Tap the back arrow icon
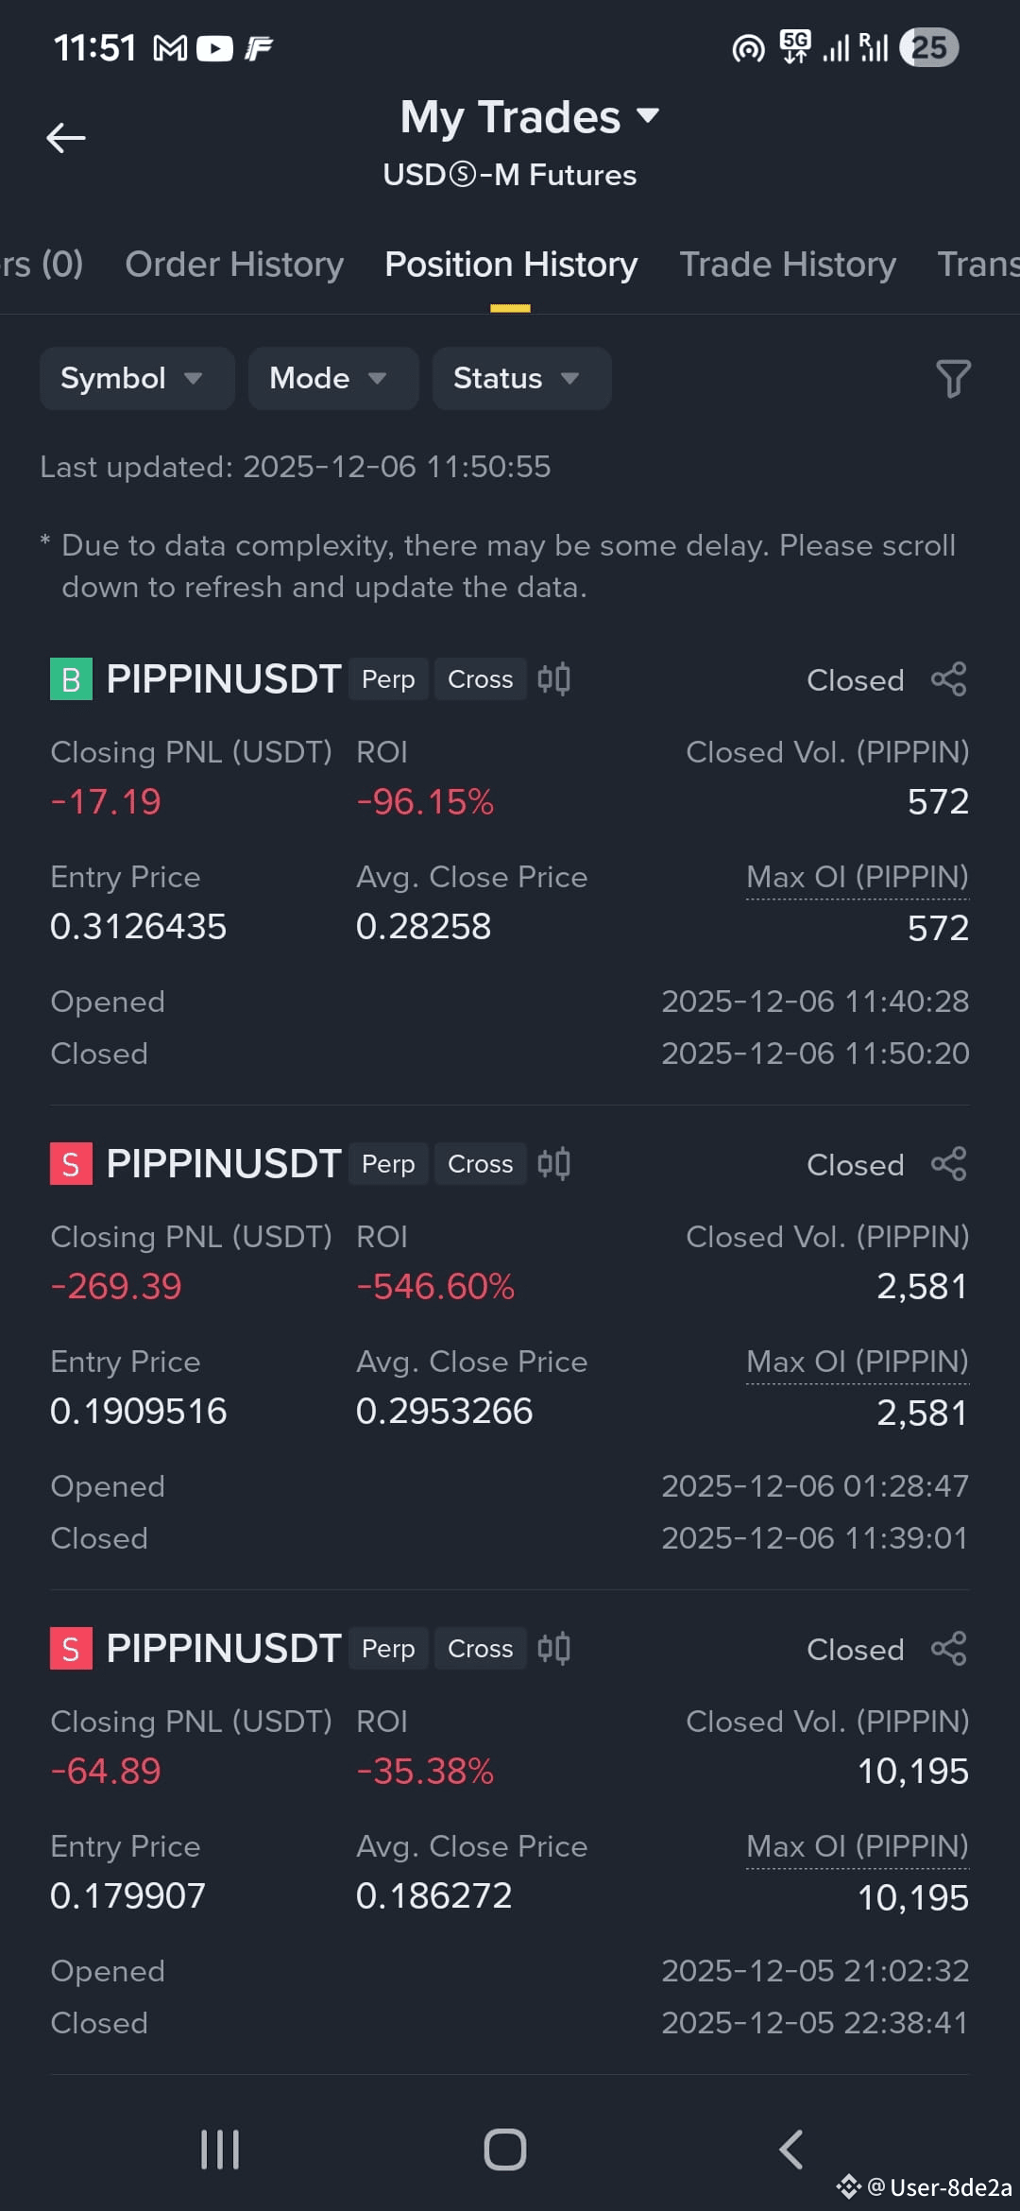The width and height of the screenshot is (1020, 2211). (x=66, y=138)
